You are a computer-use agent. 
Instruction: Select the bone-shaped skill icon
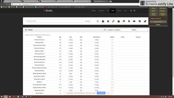[x=113, y=21]
